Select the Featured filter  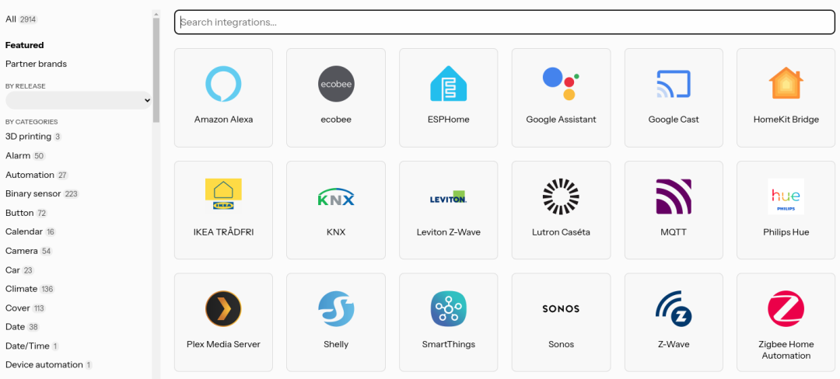25,45
